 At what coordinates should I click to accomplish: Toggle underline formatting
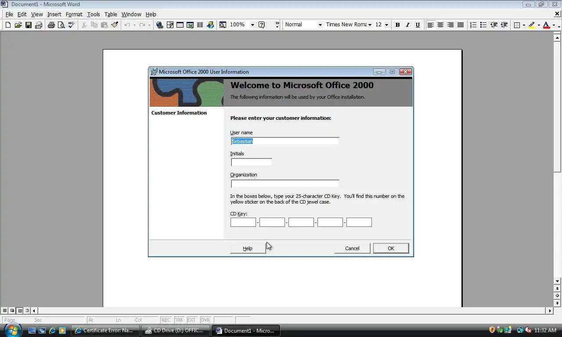pos(418,25)
